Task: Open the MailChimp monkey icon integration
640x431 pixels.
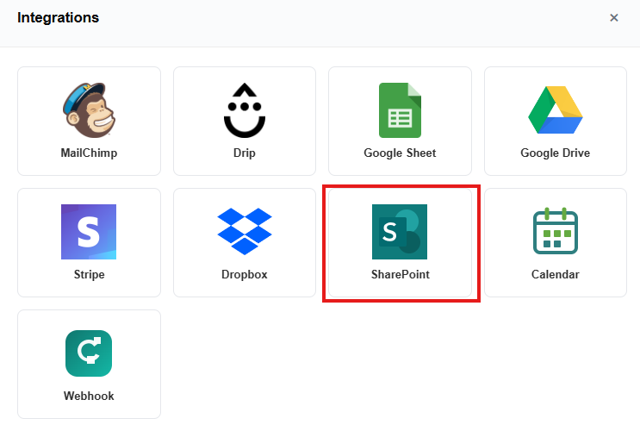Action: pyautogui.click(x=89, y=109)
